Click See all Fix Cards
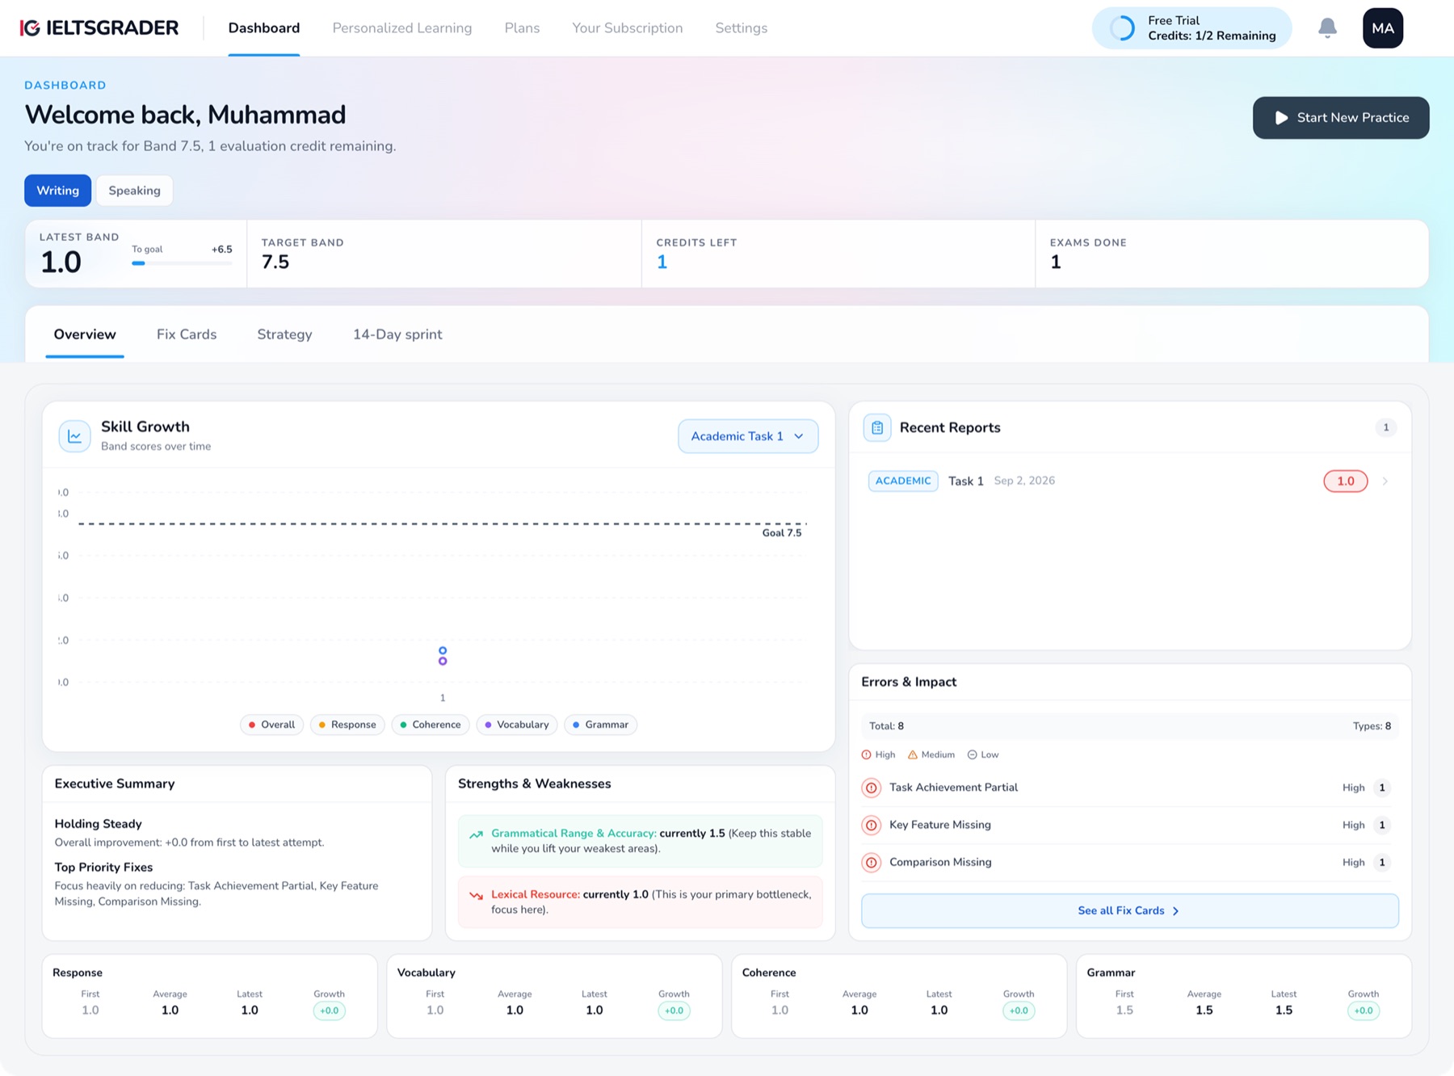Screen dimensions: 1454x1076 (x=1130, y=910)
